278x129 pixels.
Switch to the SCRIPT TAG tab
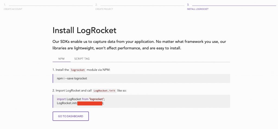click(82, 59)
